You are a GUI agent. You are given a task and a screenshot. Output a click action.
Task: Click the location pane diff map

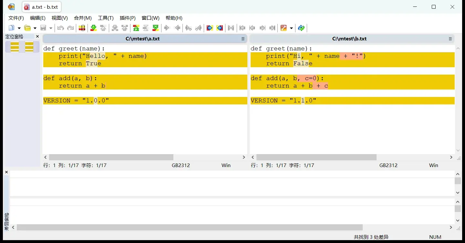[22, 47]
